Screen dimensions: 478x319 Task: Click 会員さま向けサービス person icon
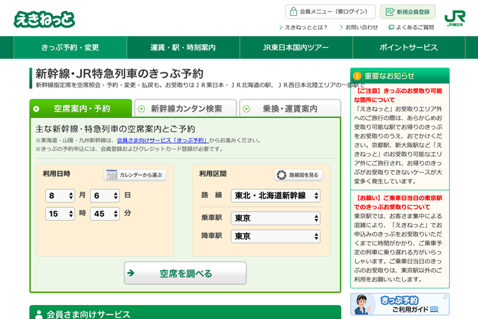click(x=39, y=315)
